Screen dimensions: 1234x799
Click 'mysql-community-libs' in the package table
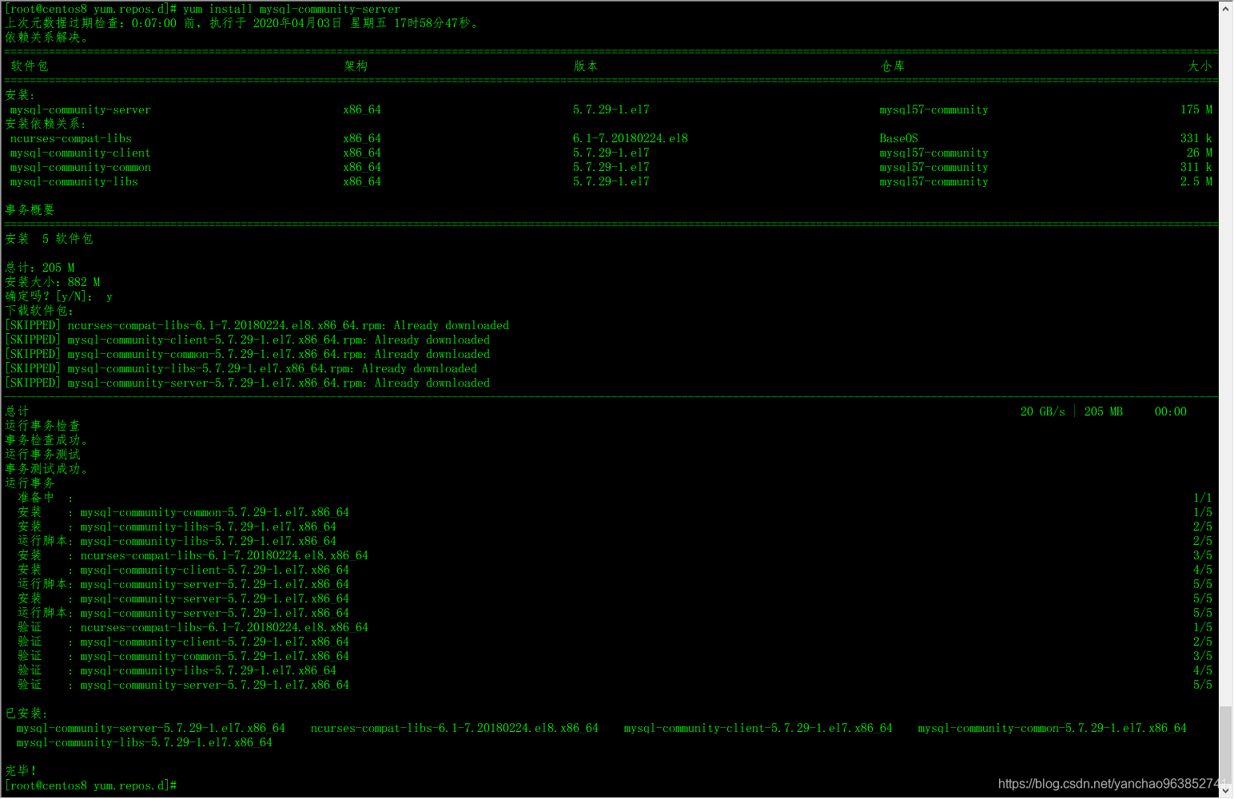(x=74, y=181)
